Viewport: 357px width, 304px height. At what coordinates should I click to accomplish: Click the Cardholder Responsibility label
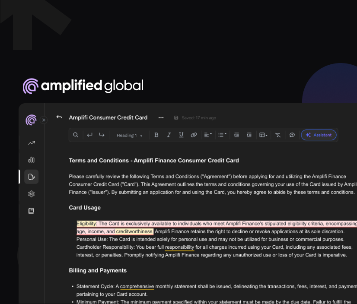pyautogui.click(x=105, y=247)
